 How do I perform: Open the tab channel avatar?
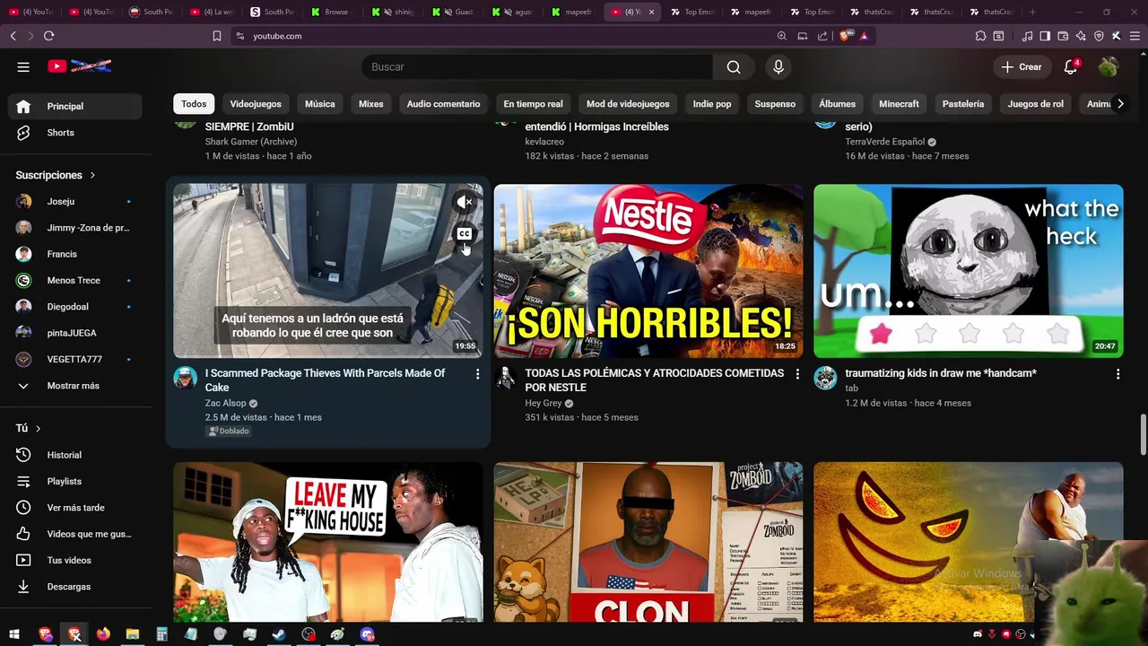(825, 378)
